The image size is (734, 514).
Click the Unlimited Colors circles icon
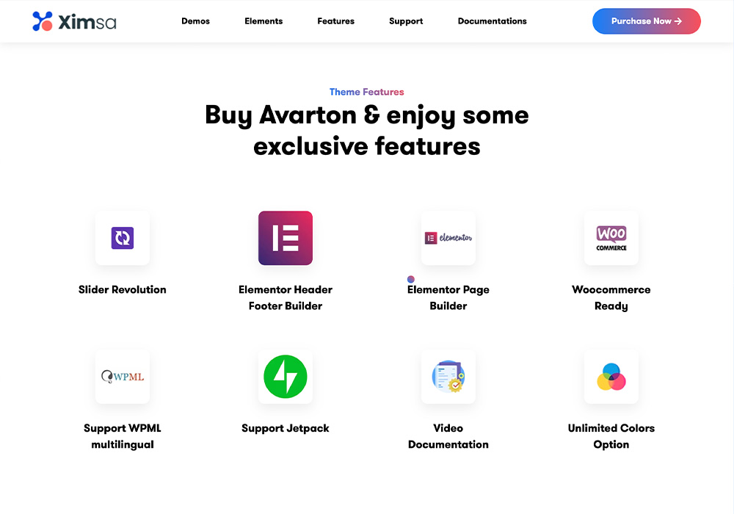tap(611, 377)
